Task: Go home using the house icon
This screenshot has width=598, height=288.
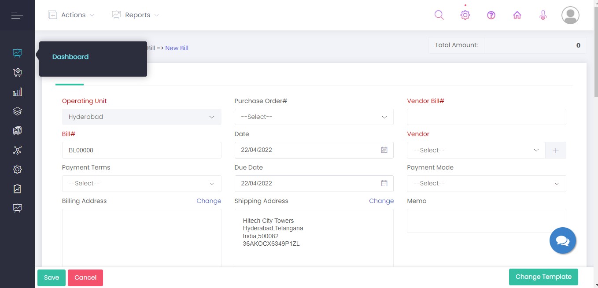Action: tap(517, 15)
